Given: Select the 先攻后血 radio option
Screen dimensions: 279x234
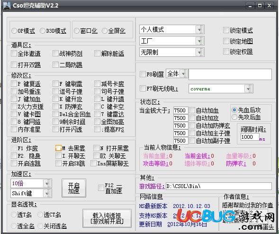Looking at the screenshot, I should pyautogui.click(x=234, y=117).
